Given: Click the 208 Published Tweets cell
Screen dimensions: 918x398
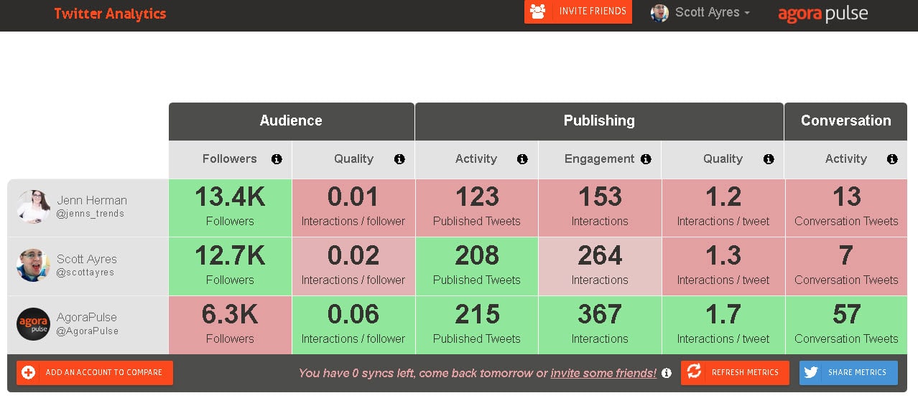Looking at the screenshot, I should (476, 266).
